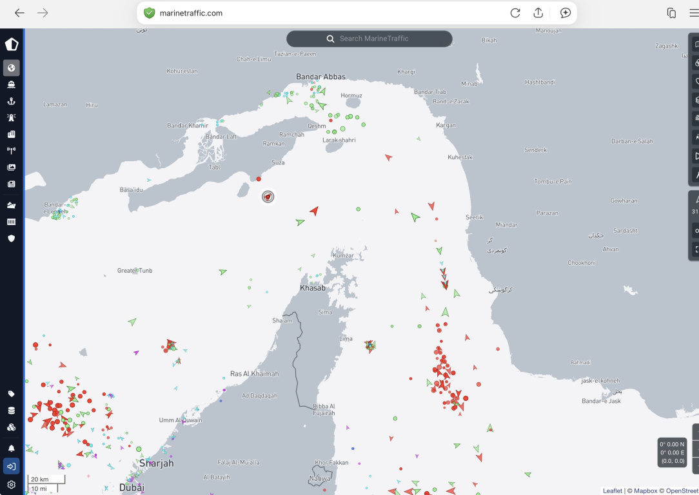The image size is (699, 495).
Task: Click the Dubai city label
Action: [132, 487]
